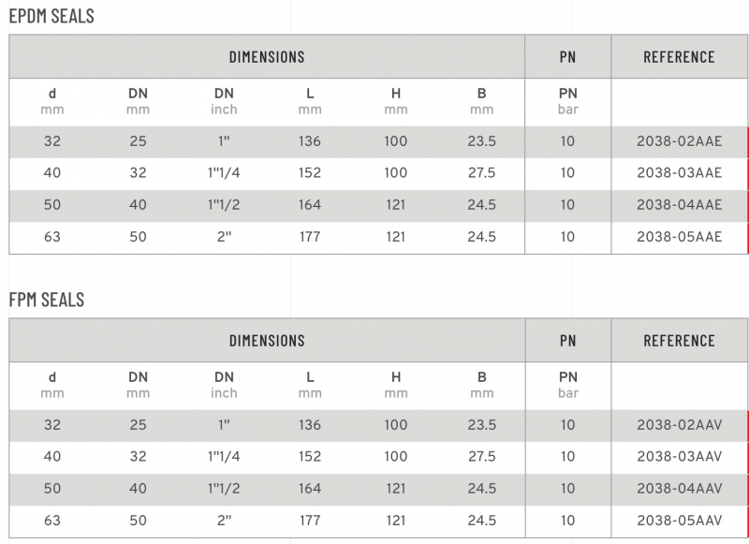This screenshot has width=749, height=544.
Task: Select reference 2038-02AAE
Action: point(679,141)
